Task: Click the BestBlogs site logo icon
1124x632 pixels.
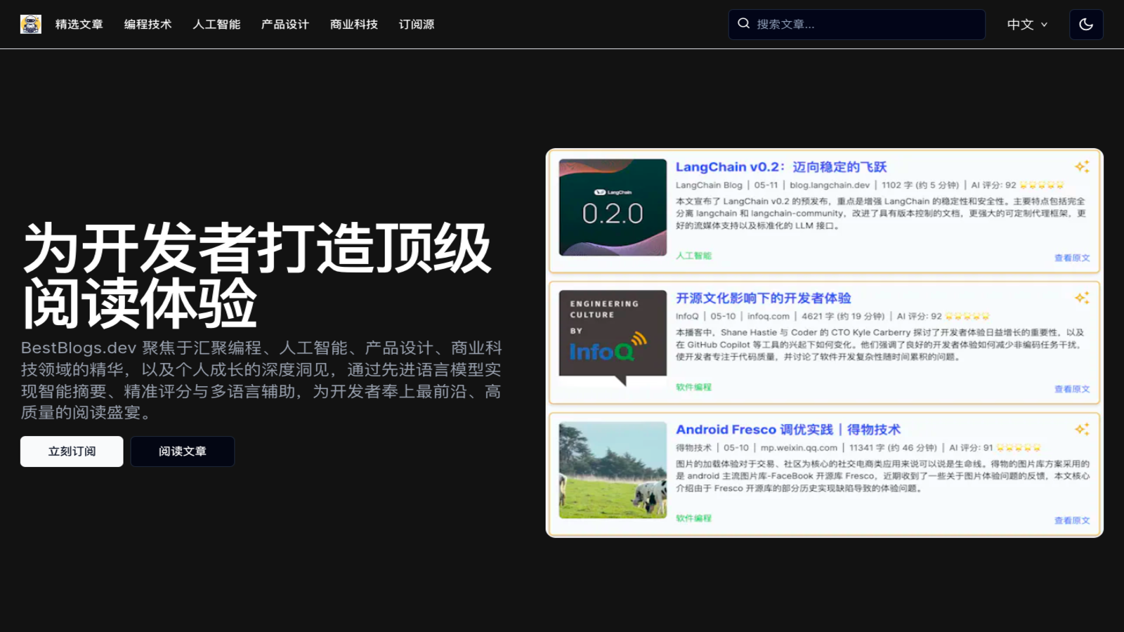Action: tap(31, 24)
